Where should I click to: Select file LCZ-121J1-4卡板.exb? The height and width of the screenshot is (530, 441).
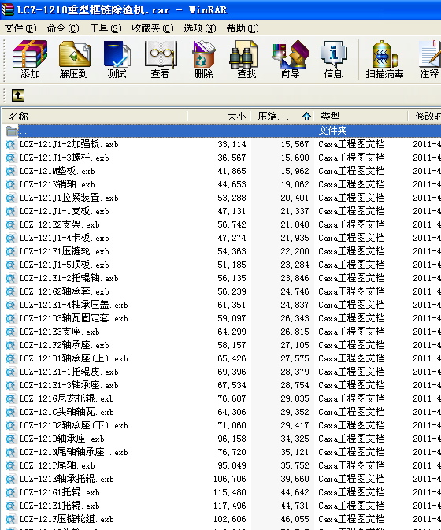click(64, 239)
